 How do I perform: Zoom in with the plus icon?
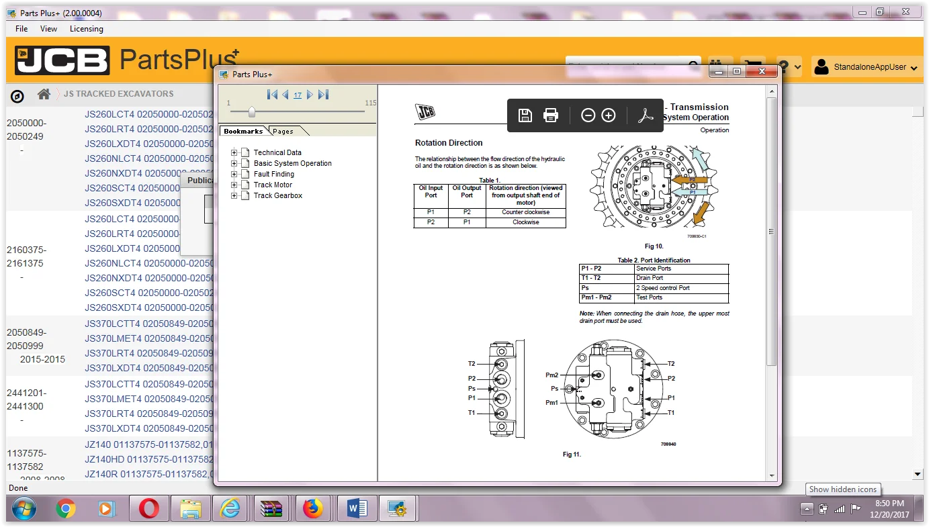pyautogui.click(x=609, y=115)
